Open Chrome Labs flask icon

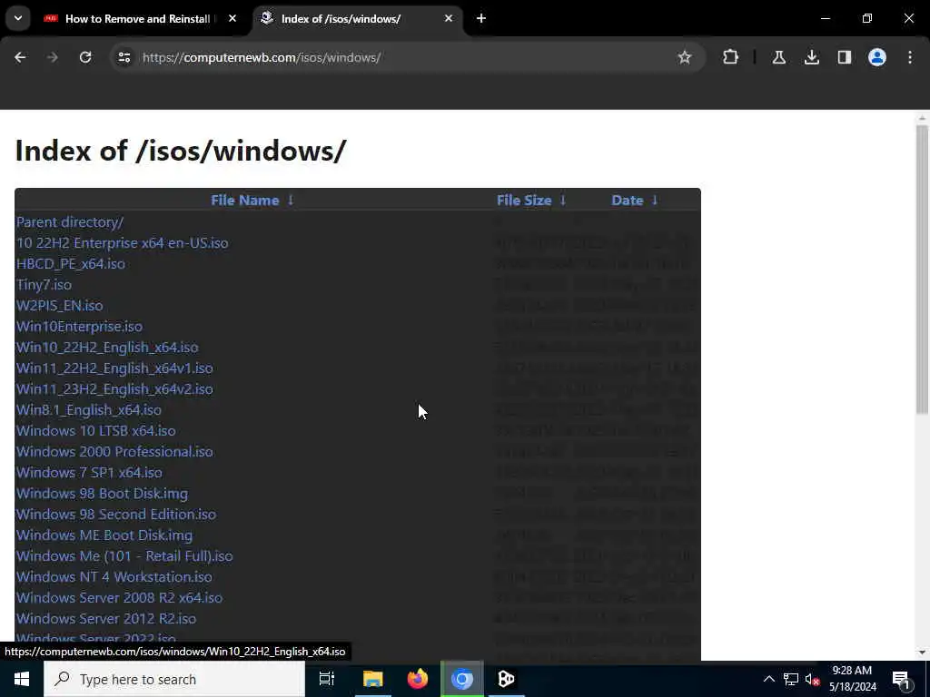coord(778,57)
